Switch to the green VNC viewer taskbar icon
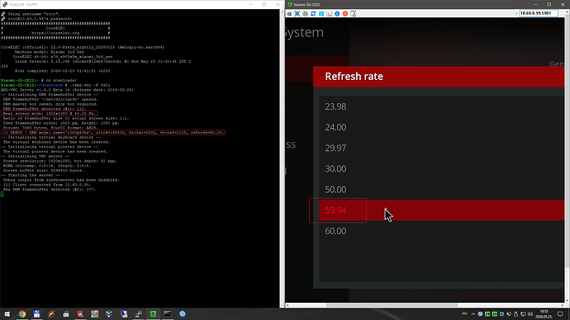This screenshot has width=570, height=320. pyautogui.click(x=153, y=314)
